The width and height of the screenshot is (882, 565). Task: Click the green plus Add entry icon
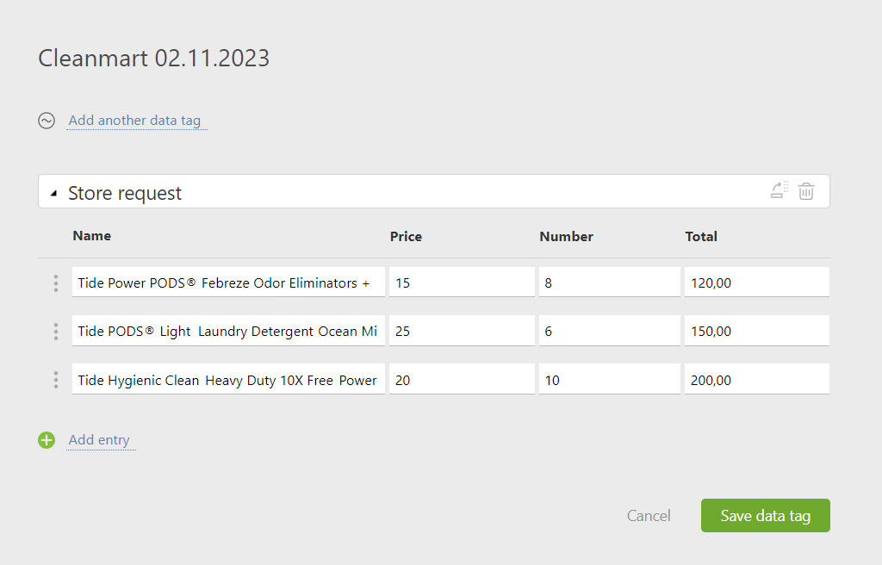[47, 440]
